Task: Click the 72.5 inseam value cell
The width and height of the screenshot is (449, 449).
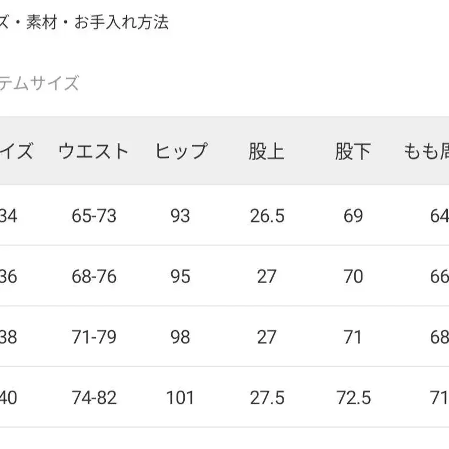Action: 353,398
